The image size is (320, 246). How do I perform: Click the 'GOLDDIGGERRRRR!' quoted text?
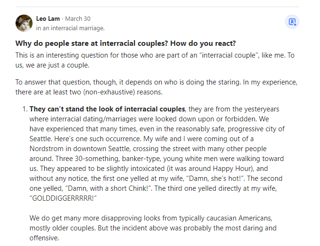coord(63,198)
